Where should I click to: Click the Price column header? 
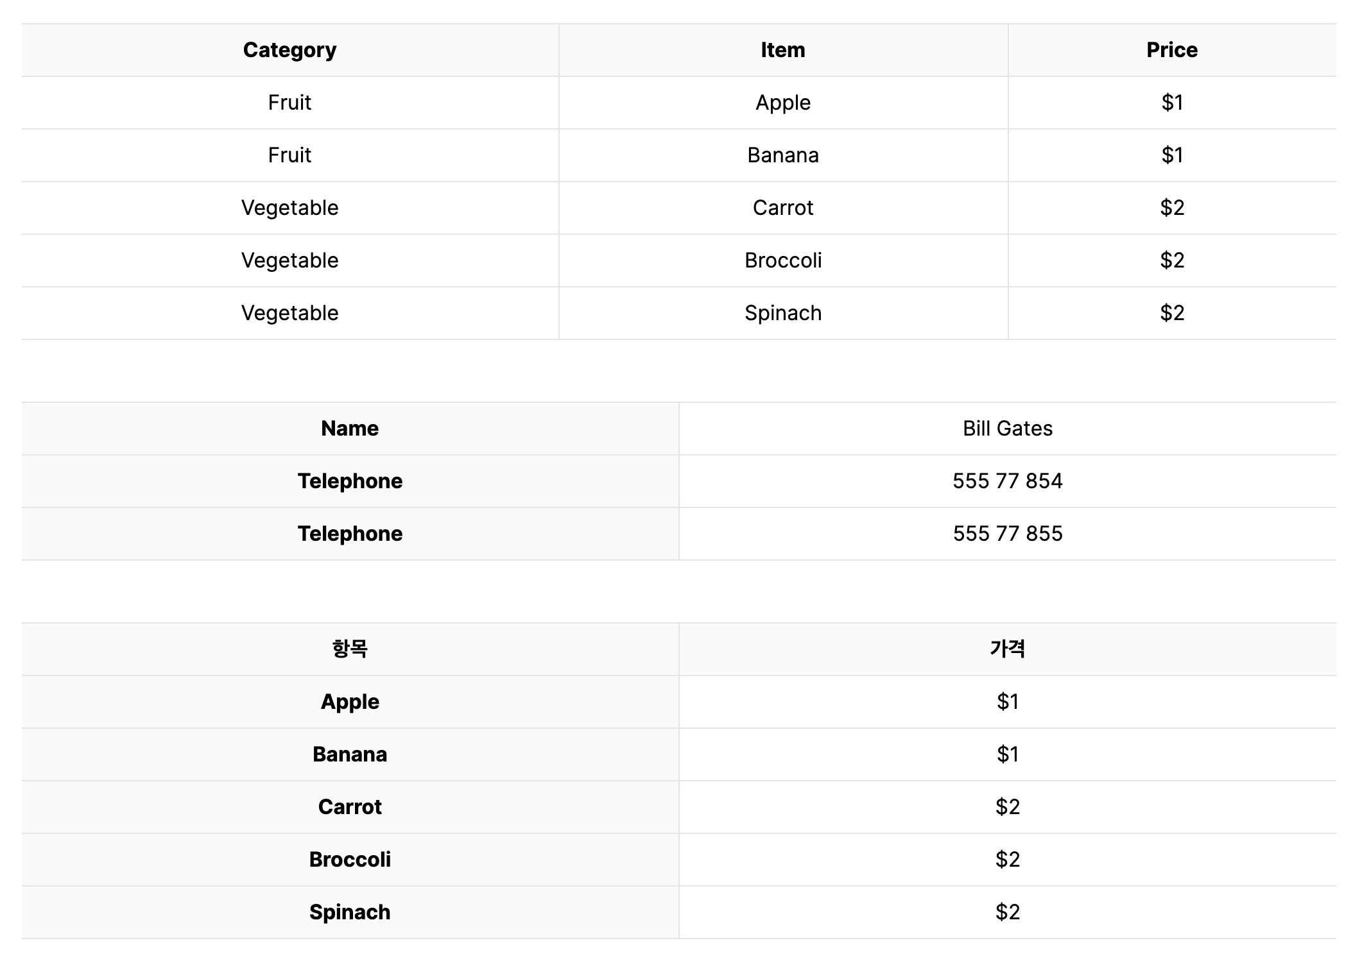(x=1172, y=50)
